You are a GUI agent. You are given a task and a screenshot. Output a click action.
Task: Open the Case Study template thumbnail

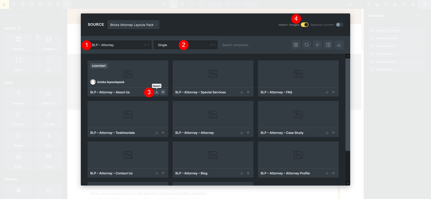298,114
